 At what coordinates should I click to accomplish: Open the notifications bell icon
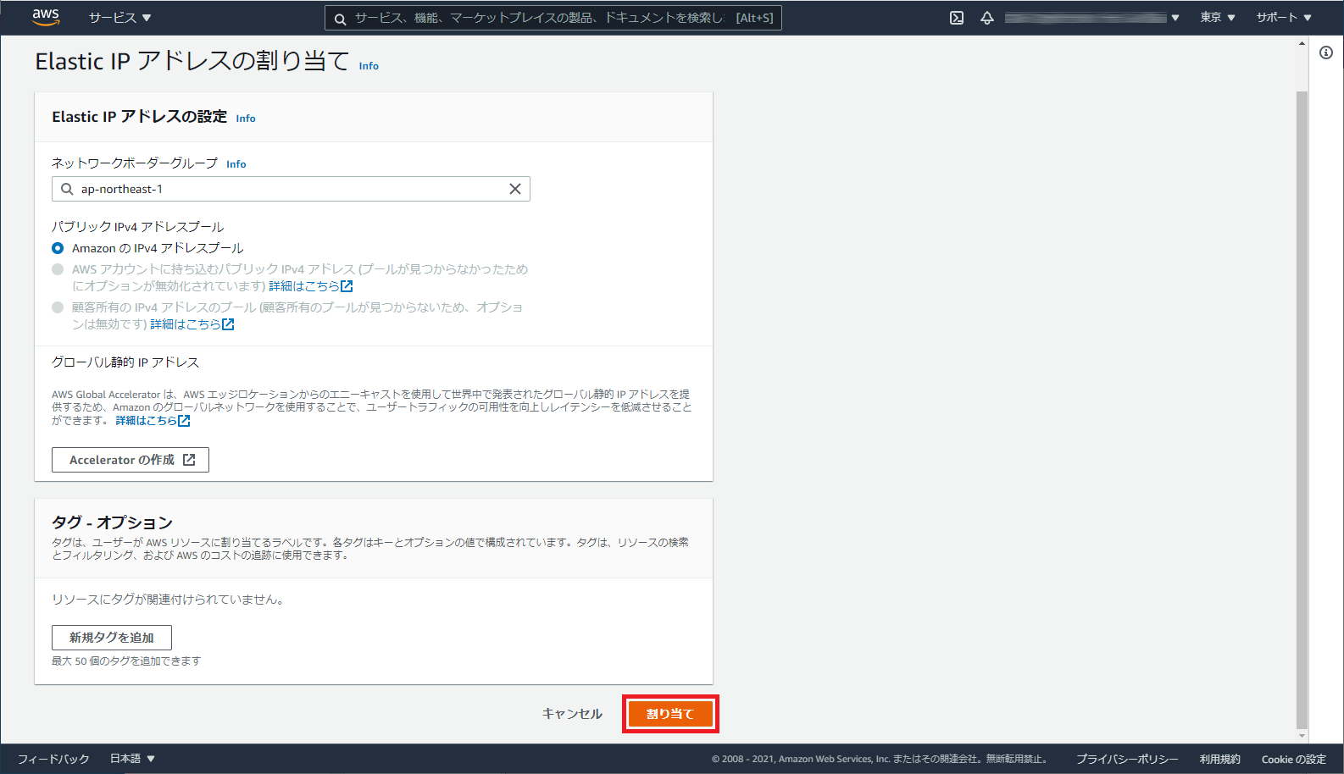(x=987, y=18)
